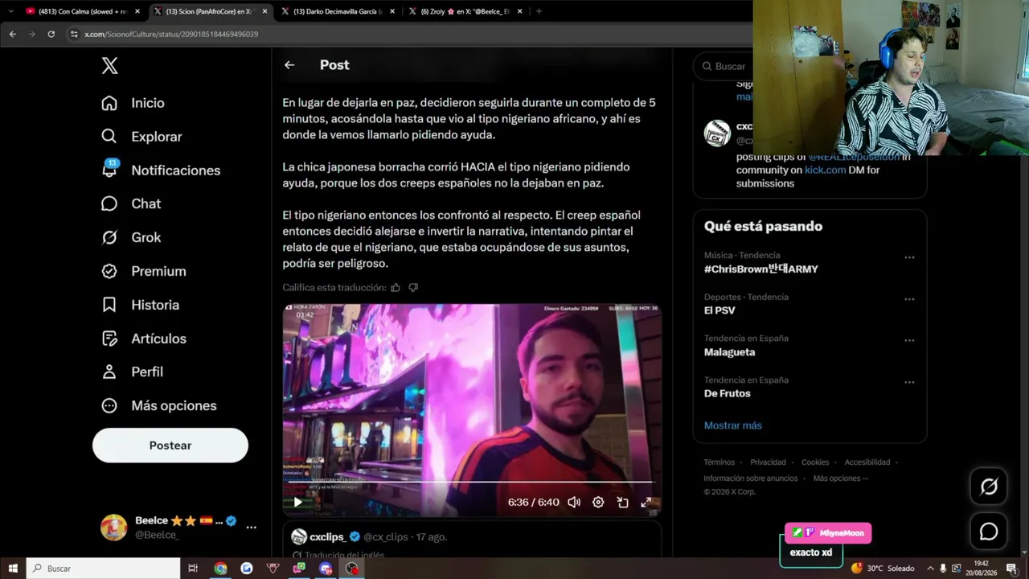The image size is (1029, 579).
Task: Click Windows taskbar Buscar box
Action: pos(104,569)
